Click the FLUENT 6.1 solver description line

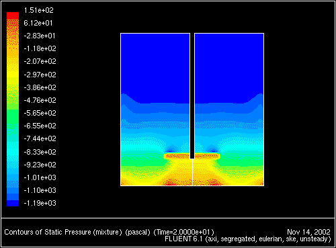point(248,239)
